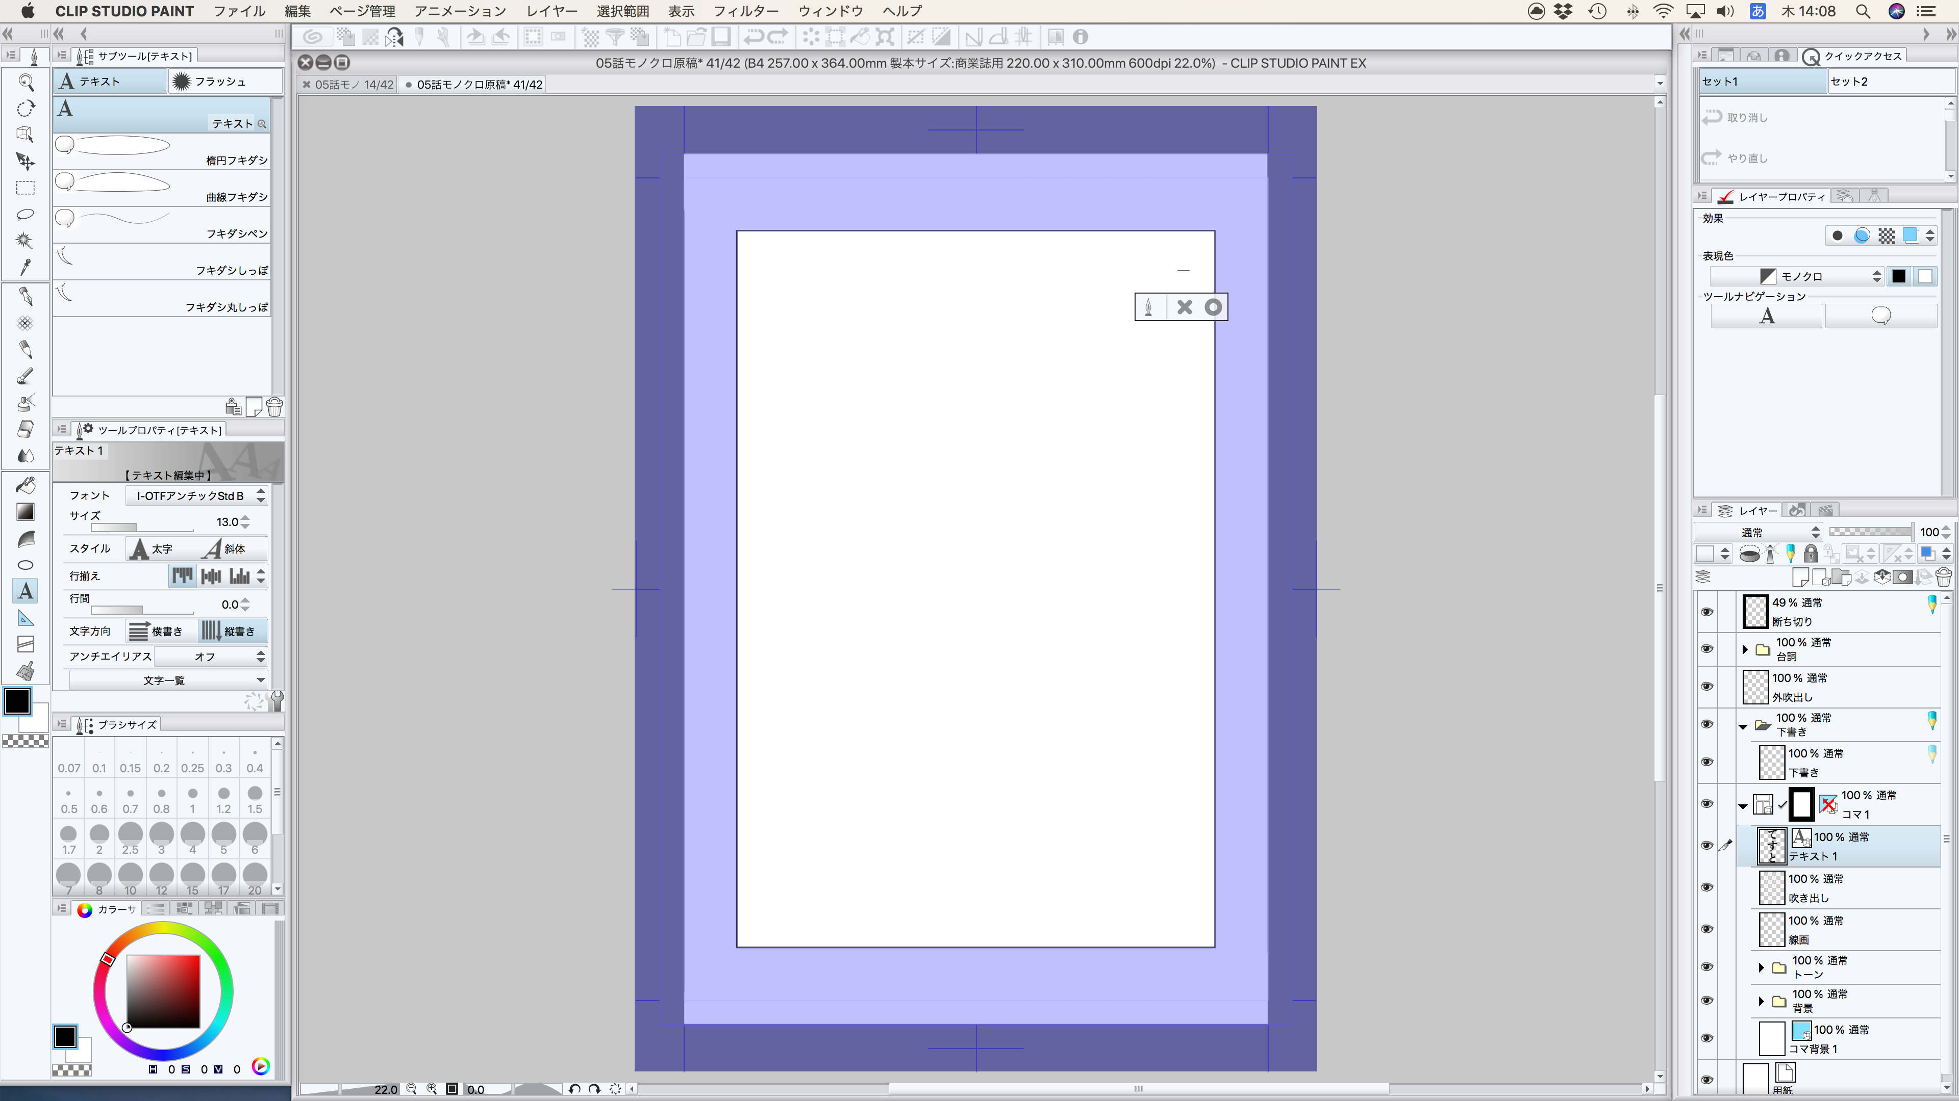1959x1101 pixels.
Task: Toggle visibility of 吹き出し layer
Action: (x=1706, y=887)
